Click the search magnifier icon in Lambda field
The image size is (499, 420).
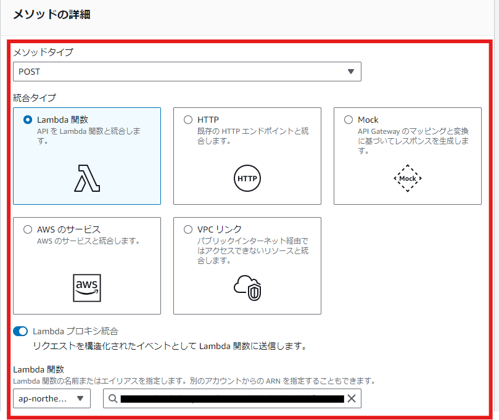[113, 398]
